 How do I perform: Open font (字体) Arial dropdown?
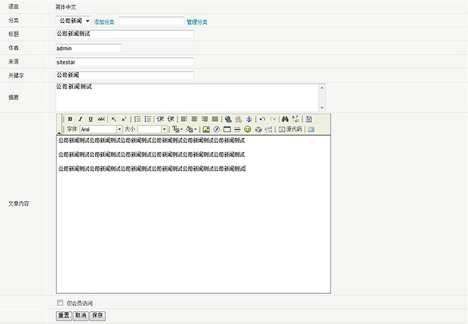pos(101,129)
